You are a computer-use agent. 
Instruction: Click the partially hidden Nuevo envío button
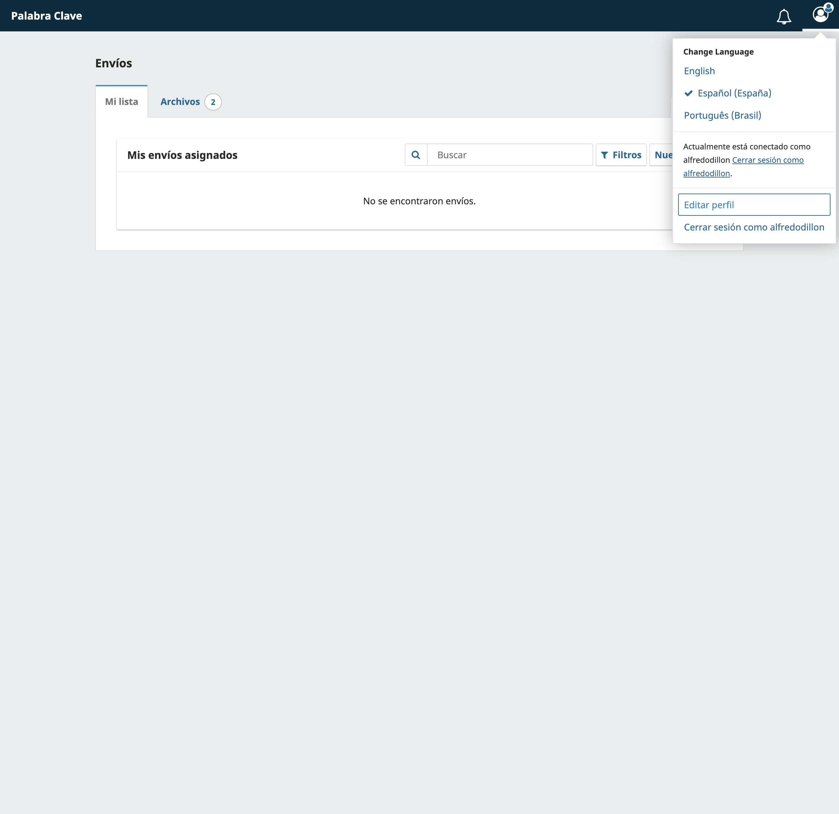(x=661, y=155)
